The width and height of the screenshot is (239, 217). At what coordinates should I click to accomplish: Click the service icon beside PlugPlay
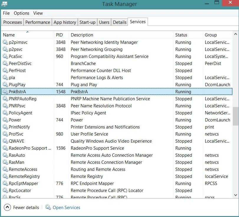5,85
